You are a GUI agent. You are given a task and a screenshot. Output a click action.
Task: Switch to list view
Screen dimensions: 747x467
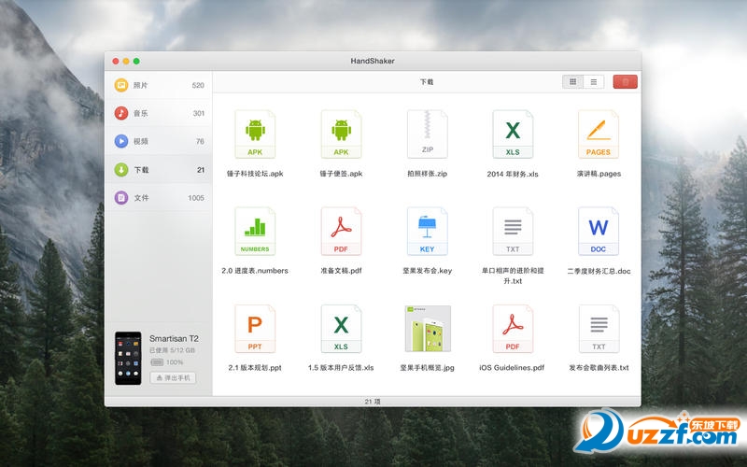click(x=594, y=82)
